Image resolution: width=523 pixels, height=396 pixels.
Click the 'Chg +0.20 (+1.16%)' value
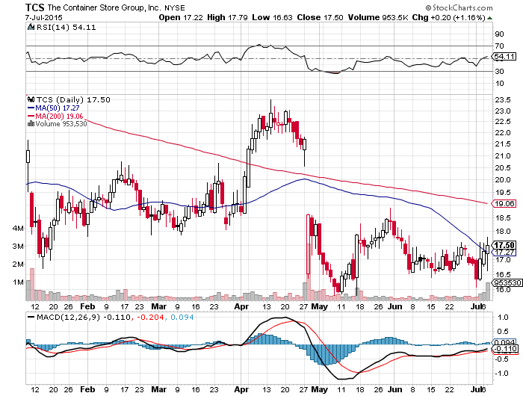pyautogui.click(x=448, y=17)
